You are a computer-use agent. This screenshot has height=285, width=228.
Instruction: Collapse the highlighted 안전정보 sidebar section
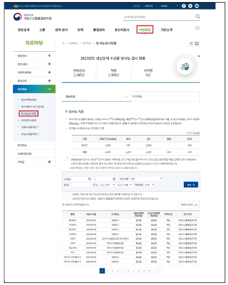click(34, 89)
